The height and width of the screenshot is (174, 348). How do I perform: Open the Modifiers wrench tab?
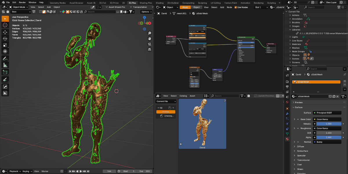287,113
